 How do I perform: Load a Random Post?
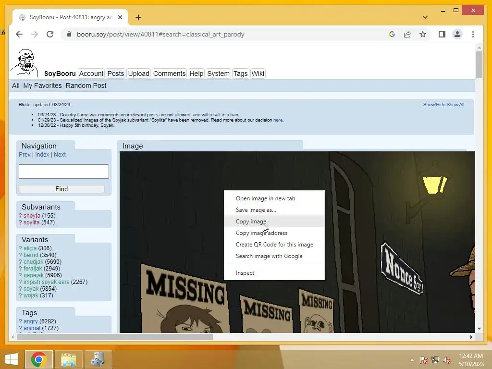(x=86, y=86)
